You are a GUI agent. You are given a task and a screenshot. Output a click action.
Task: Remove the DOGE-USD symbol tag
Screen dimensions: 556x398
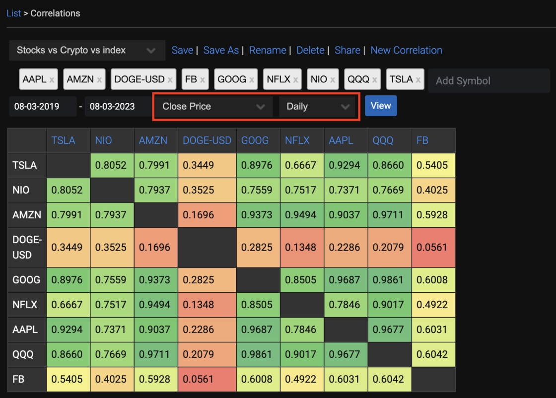coord(170,80)
